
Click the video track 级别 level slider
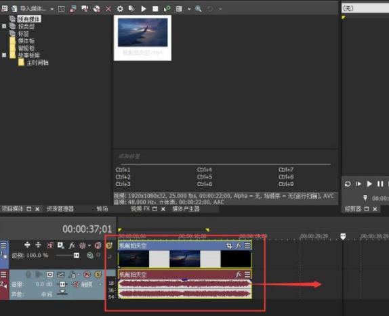click(x=68, y=255)
